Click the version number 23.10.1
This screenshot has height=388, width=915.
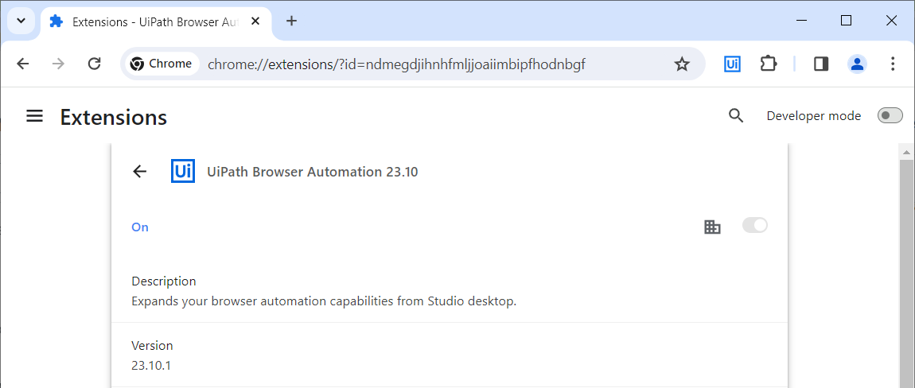click(151, 366)
